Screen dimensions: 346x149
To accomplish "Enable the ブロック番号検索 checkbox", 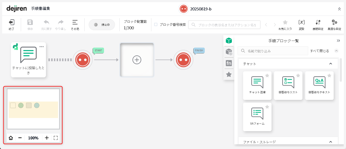I will 156,24.
